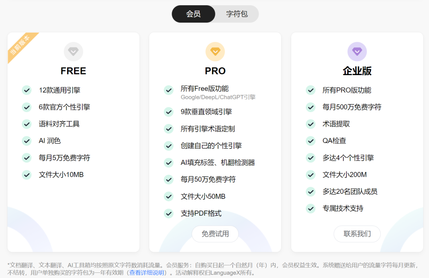Viewport: 429px width, 278px height.
Task: Click the 联系我们 button in 企业版 card
Action: click(357, 234)
